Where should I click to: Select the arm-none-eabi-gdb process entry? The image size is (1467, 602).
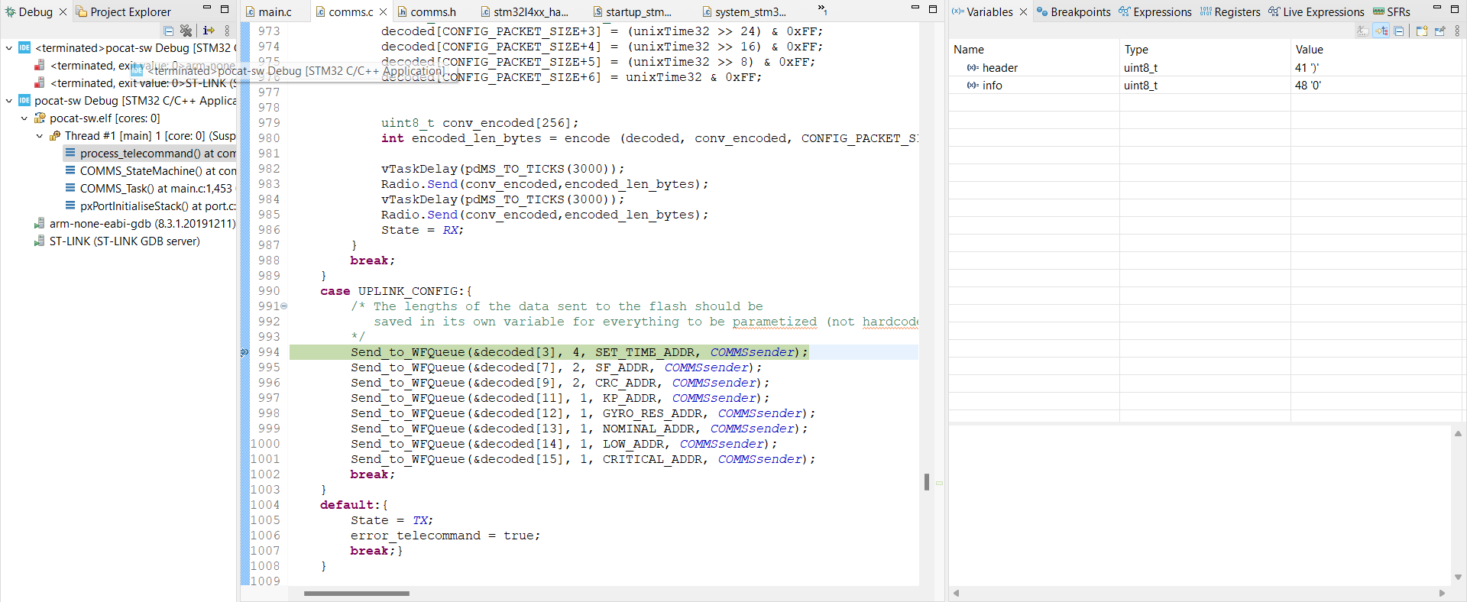134,224
